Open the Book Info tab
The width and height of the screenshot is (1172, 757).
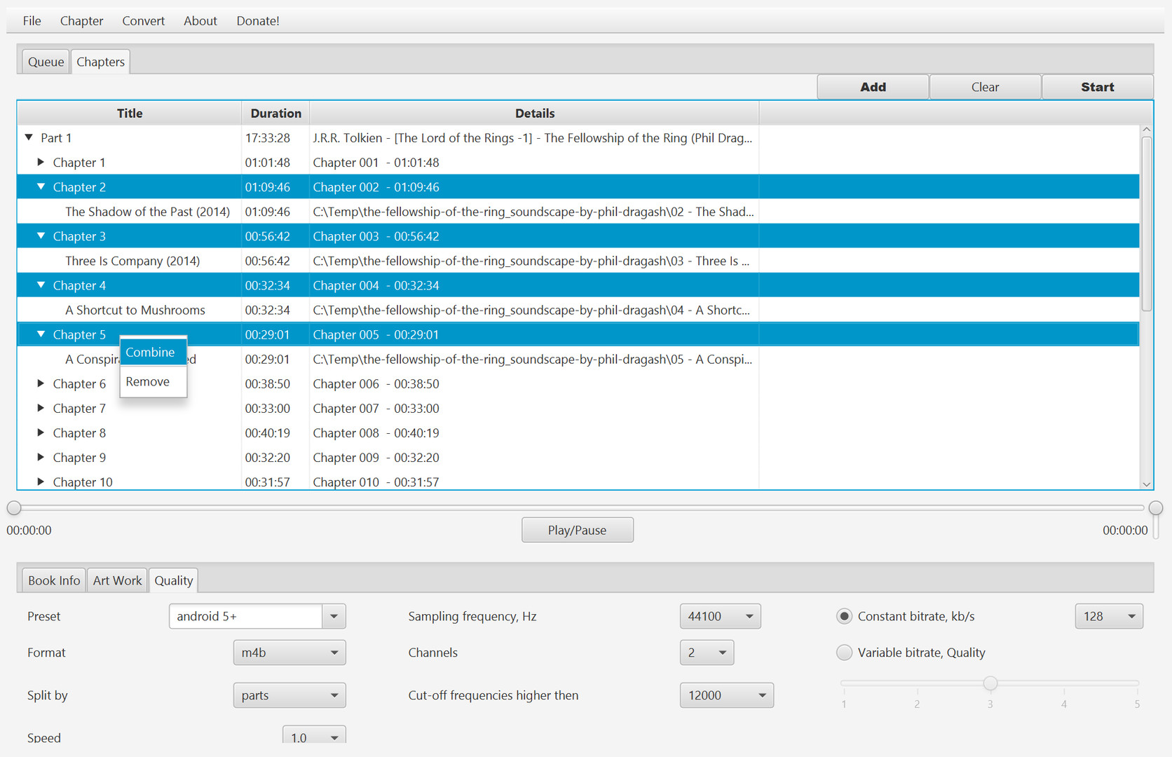54,580
